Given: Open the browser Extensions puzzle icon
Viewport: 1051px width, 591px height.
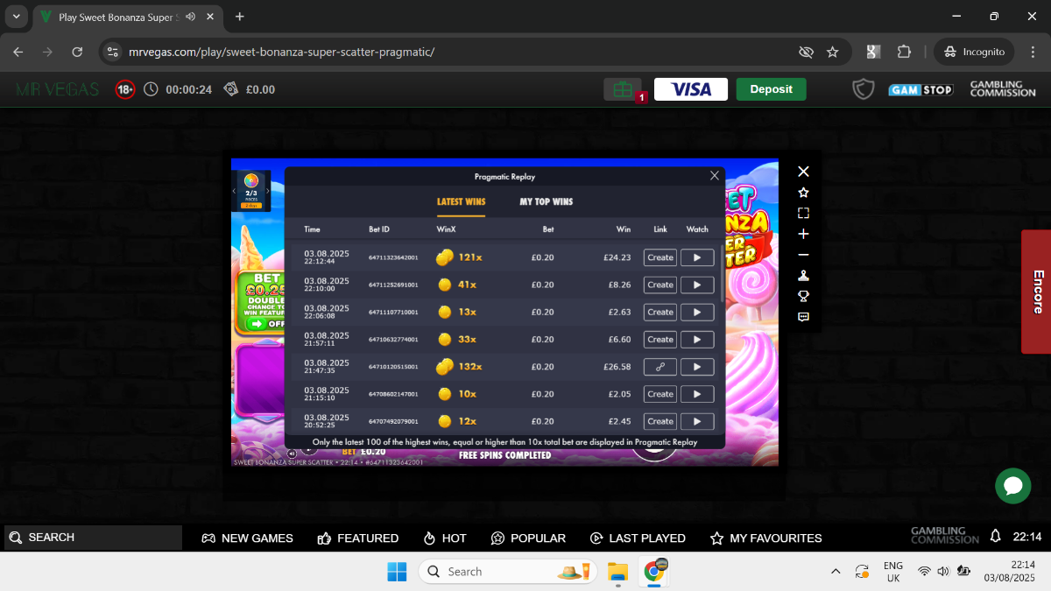Looking at the screenshot, I should 905,52.
